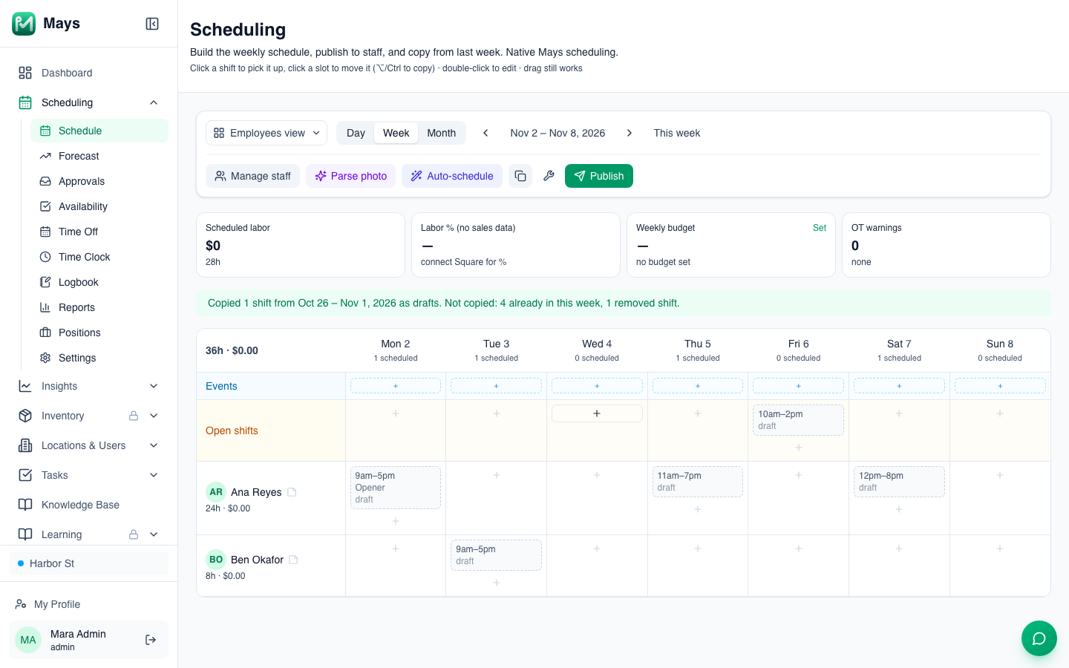The height and width of the screenshot is (668, 1069).
Task: Open the Employees view dropdown
Action: point(267,133)
